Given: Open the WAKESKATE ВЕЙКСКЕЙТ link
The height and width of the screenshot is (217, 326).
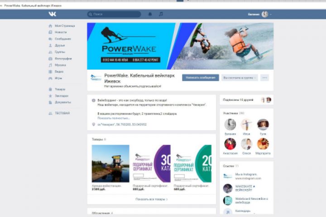Looking at the screenshot, I should 245,188.
